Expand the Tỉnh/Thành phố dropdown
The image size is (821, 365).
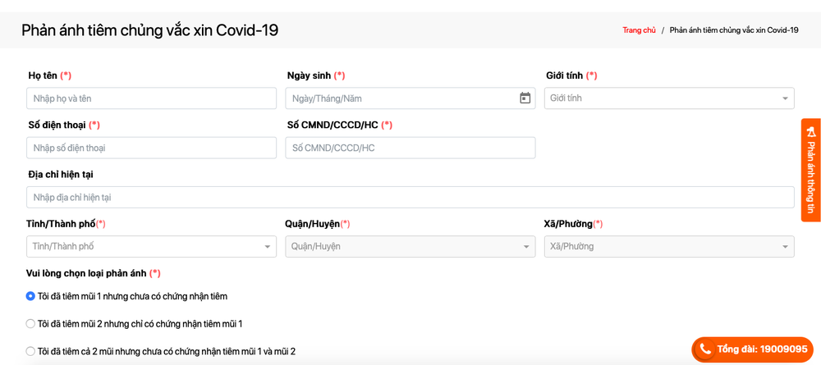(x=151, y=246)
